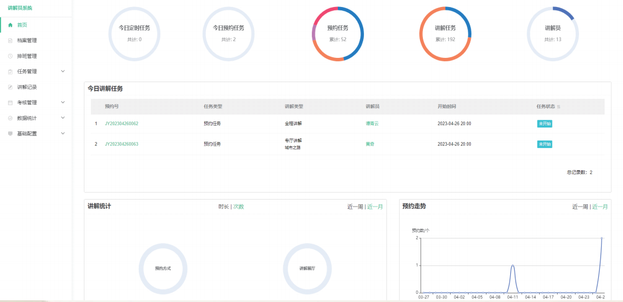623x302 pixels.
Task: Expand the 任务管理 submenu arrow
Action: tap(63, 71)
